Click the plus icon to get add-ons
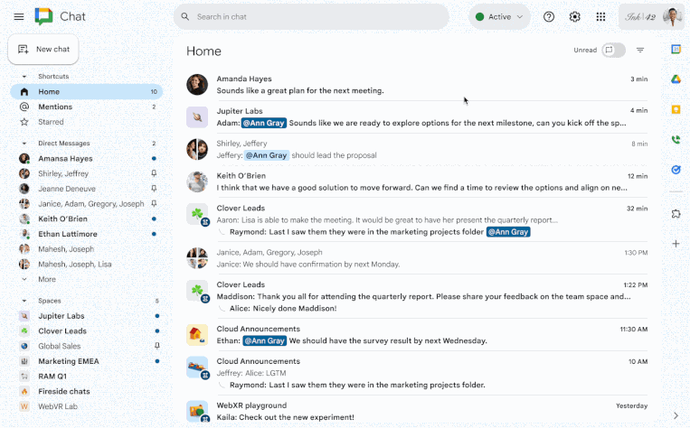Viewport: 690px width, 428px height. click(676, 244)
